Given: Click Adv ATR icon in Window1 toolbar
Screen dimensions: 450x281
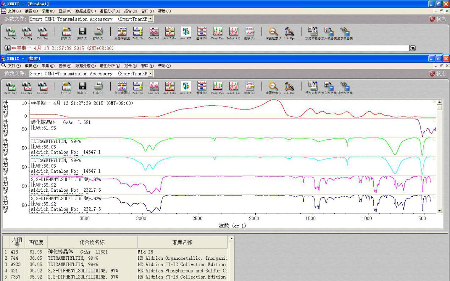Looking at the screenshot, I should coord(186,33).
